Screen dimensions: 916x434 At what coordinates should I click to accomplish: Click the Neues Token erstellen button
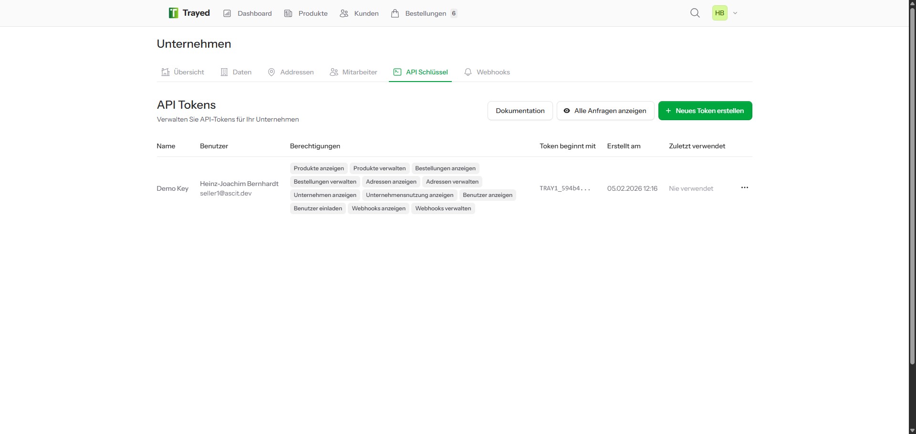coord(705,111)
